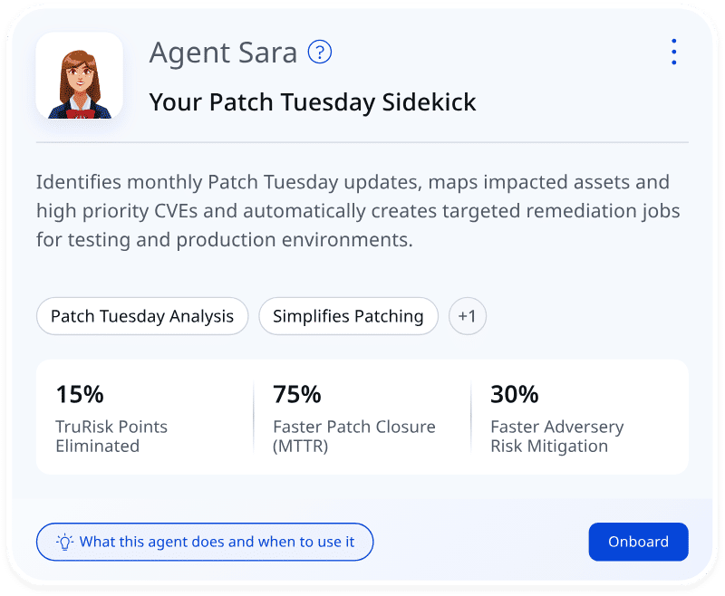This screenshot has height=596, width=725.
Task: Click the horizontal divider below the header
Action: [x=362, y=142]
